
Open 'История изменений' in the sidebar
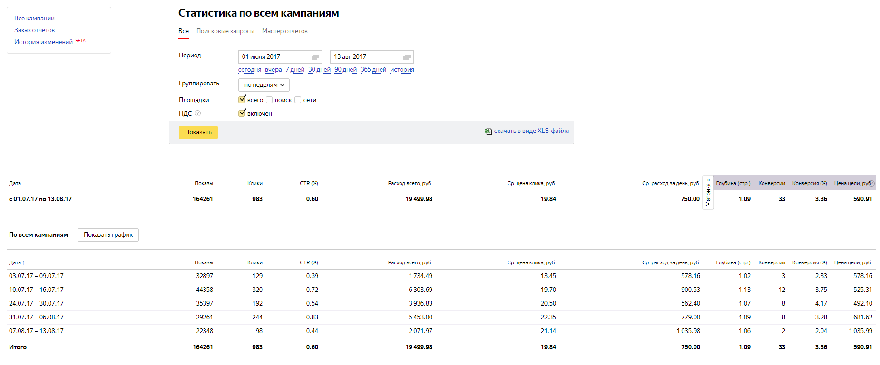point(43,42)
